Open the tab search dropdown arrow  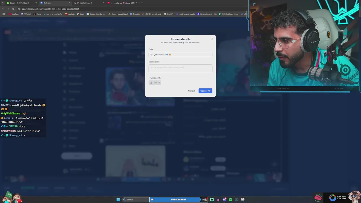coord(3,3)
